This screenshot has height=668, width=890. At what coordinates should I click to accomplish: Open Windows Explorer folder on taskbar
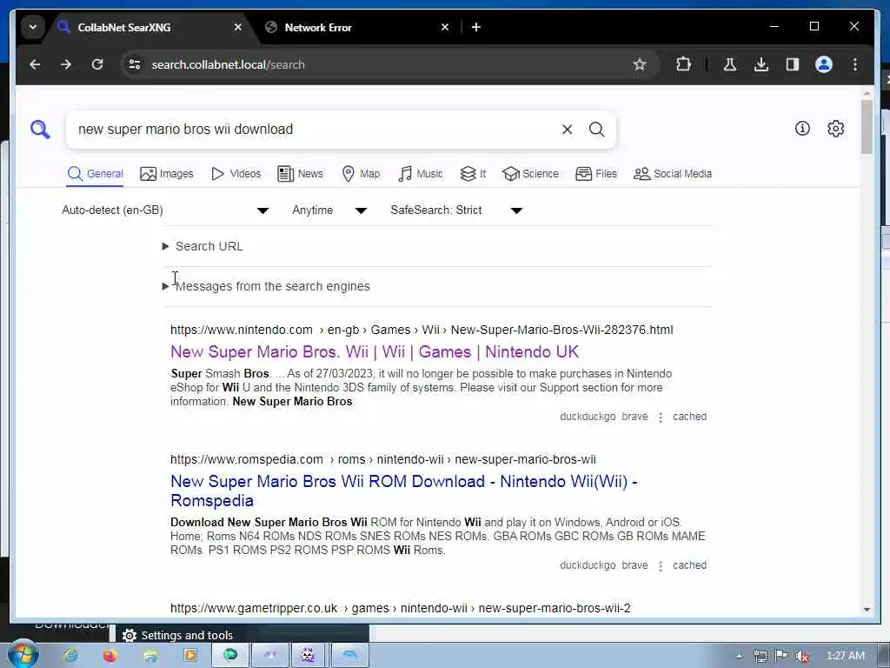coord(150,656)
